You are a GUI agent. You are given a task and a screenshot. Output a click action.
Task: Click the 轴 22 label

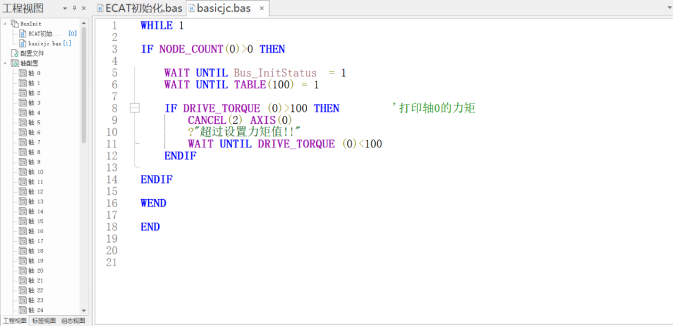tap(36, 291)
